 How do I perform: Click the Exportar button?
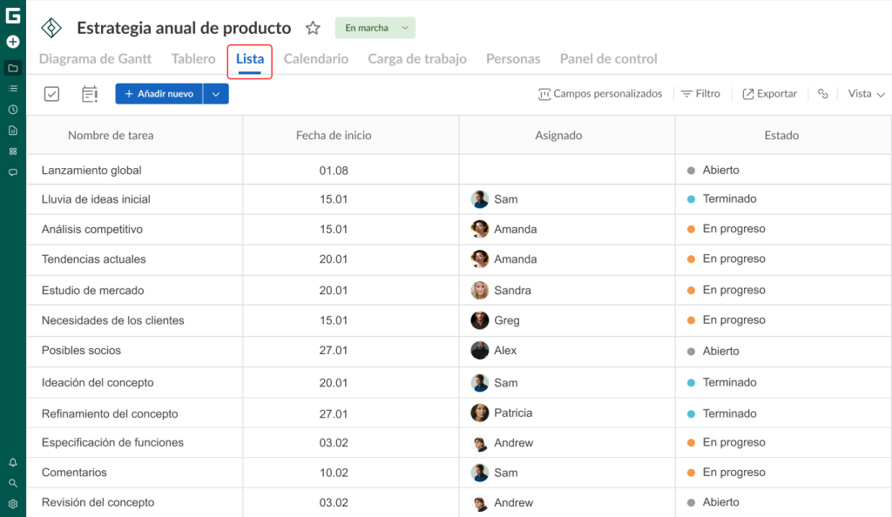point(770,94)
